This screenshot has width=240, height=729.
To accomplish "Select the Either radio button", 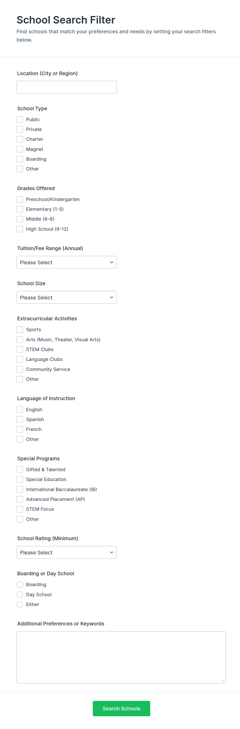I will (x=20, y=604).
